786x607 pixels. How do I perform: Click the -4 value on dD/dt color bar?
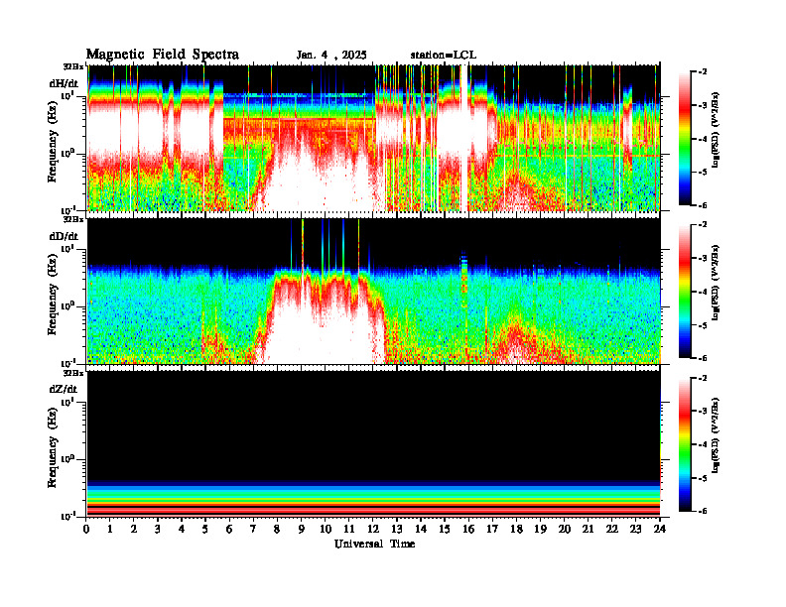coord(703,292)
